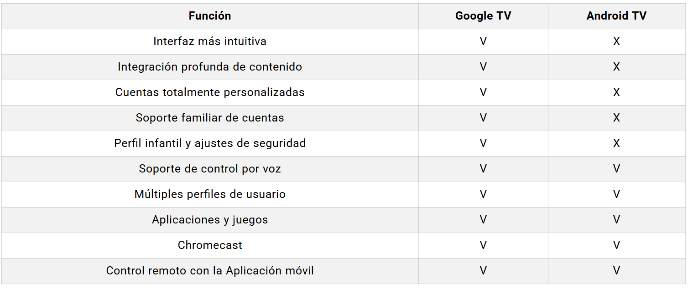Image resolution: width=688 pixels, height=289 pixels.
Task: Select the Chromecast row label
Action: 210,245
